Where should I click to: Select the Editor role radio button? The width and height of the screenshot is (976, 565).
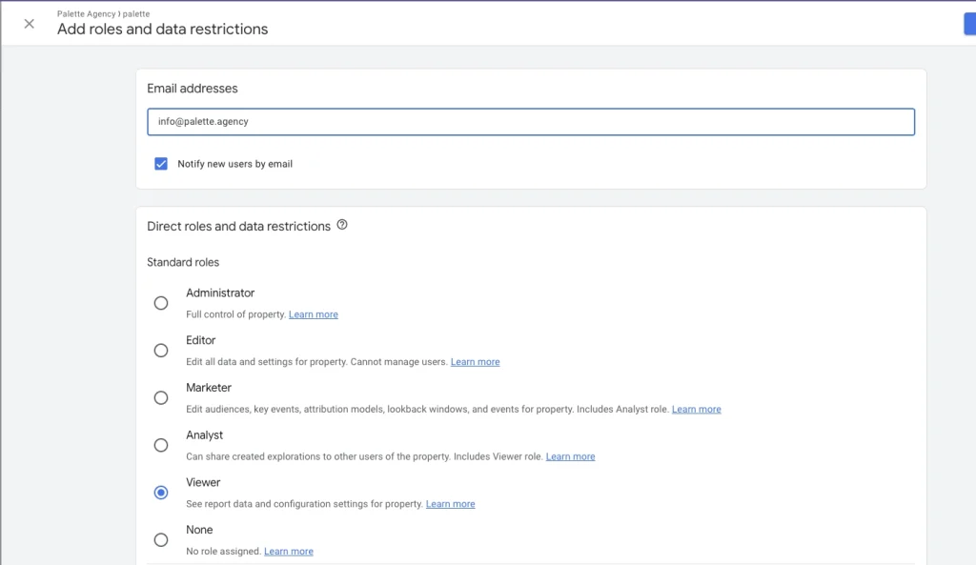pyautogui.click(x=160, y=351)
